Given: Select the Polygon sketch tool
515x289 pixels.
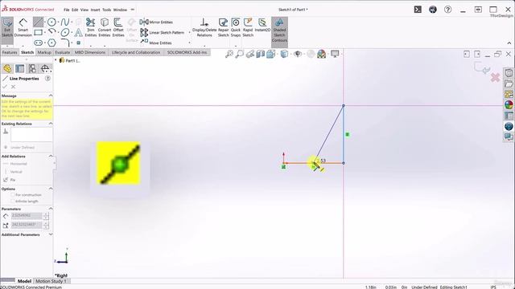Looking at the screenshot, I should tap(51, 43).
